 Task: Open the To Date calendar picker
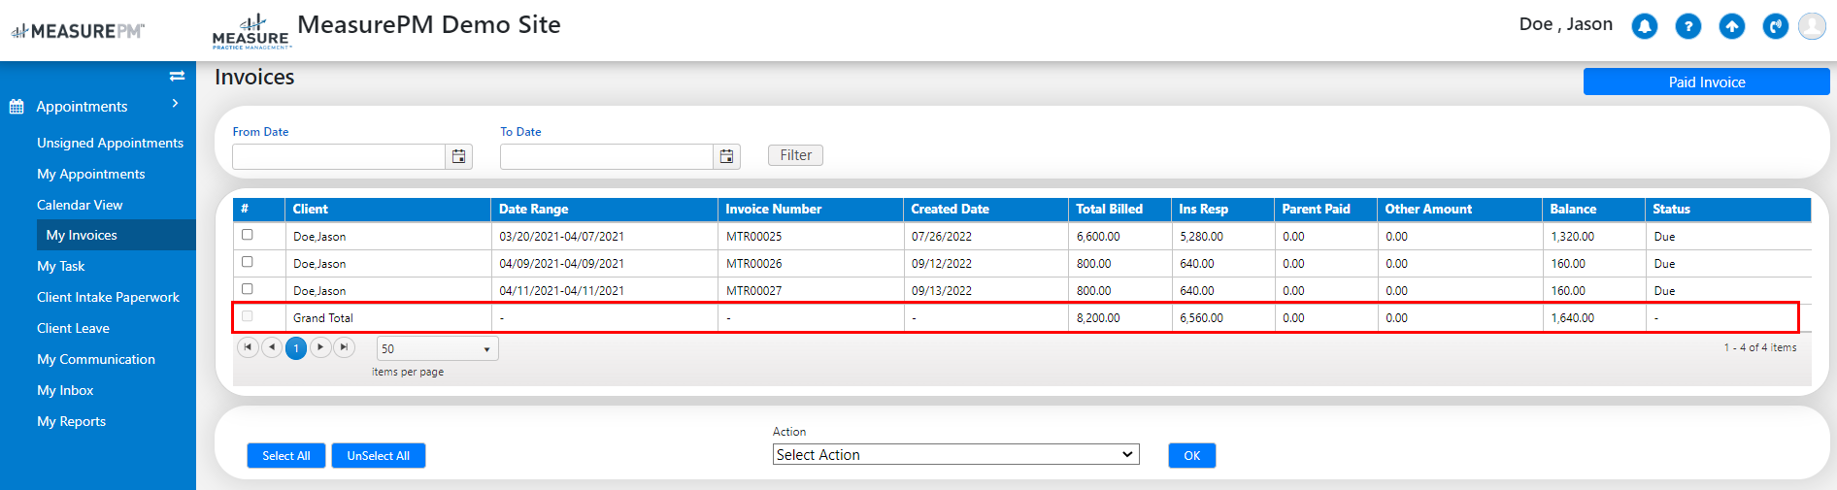(727, 156)
